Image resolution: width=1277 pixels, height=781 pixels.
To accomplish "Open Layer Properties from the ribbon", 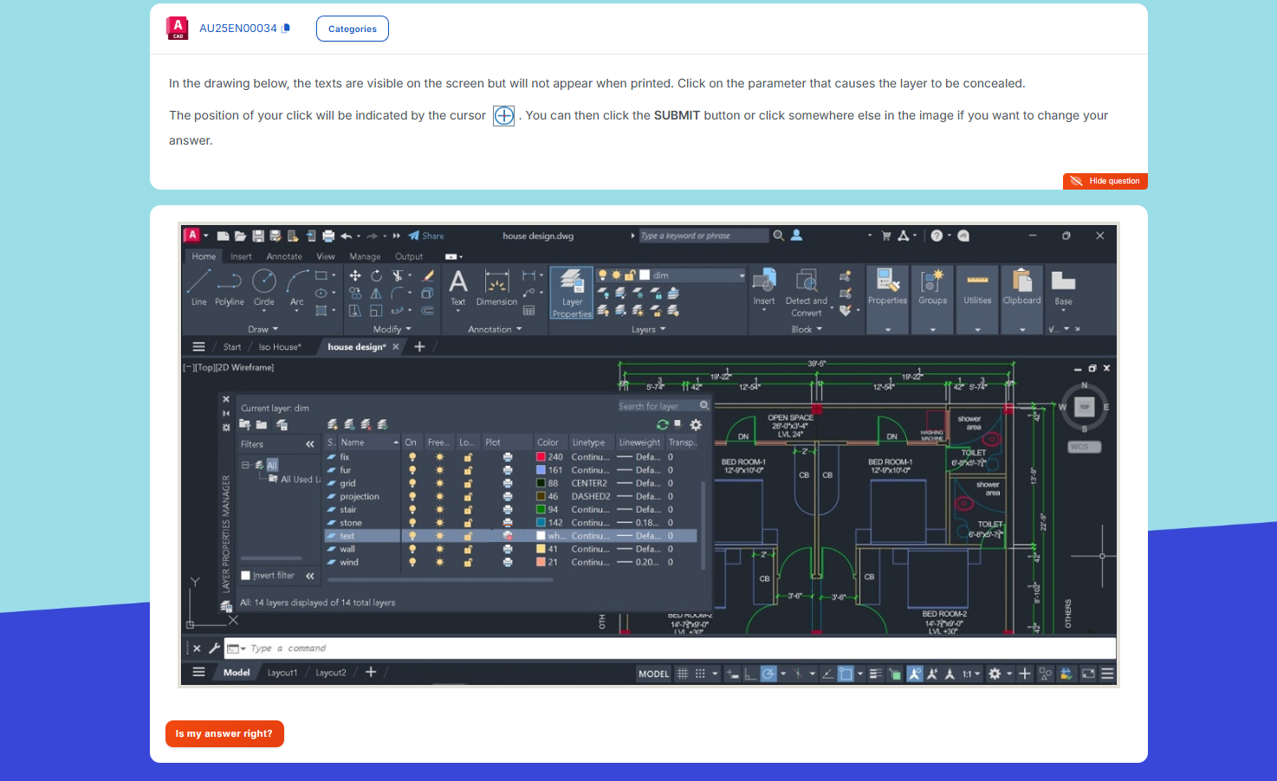I will pos(572,293).
